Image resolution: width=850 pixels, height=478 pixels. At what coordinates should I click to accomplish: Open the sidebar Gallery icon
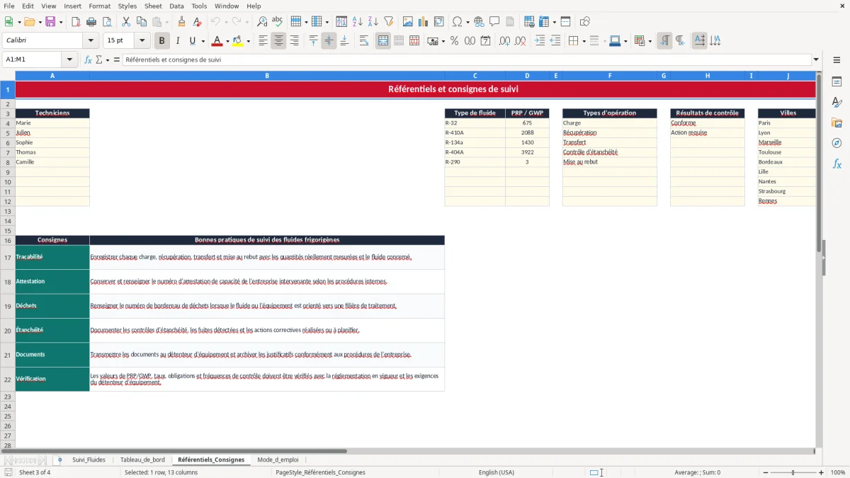click(837, 123)
